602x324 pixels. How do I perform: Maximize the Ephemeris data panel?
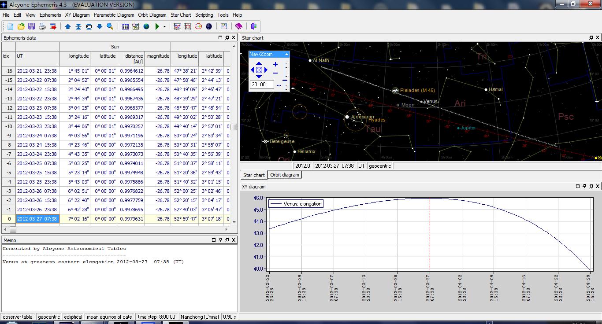[220, 38]
